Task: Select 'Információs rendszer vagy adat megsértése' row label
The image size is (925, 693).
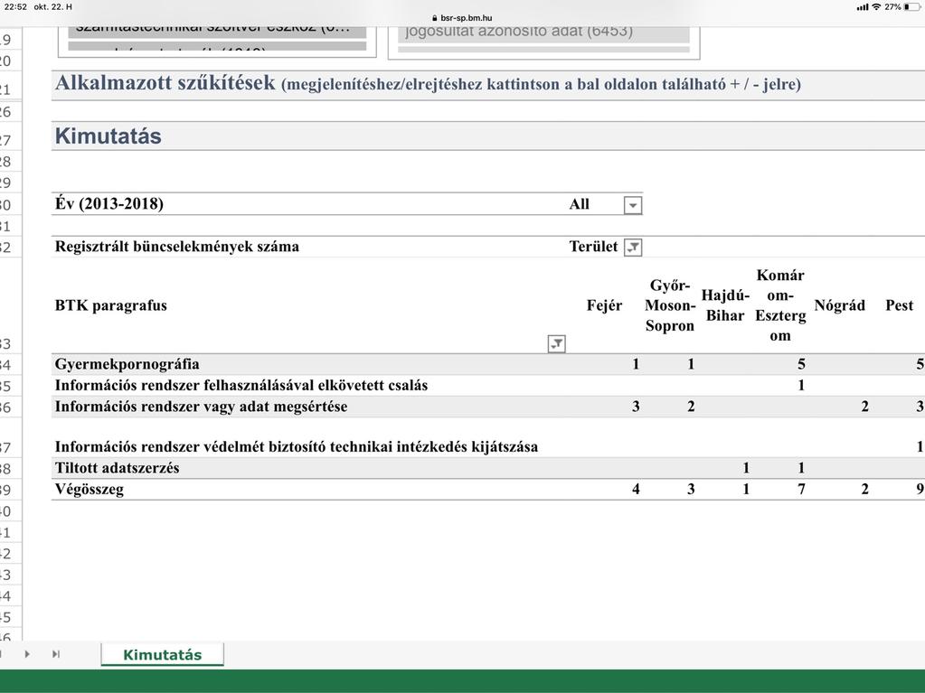Action: point(201,407)
